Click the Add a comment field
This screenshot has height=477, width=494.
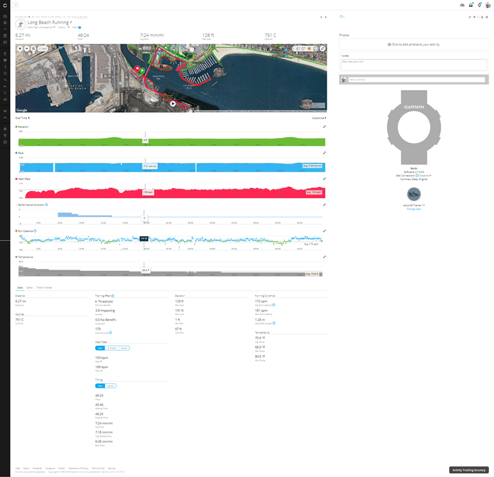[416, 79]
